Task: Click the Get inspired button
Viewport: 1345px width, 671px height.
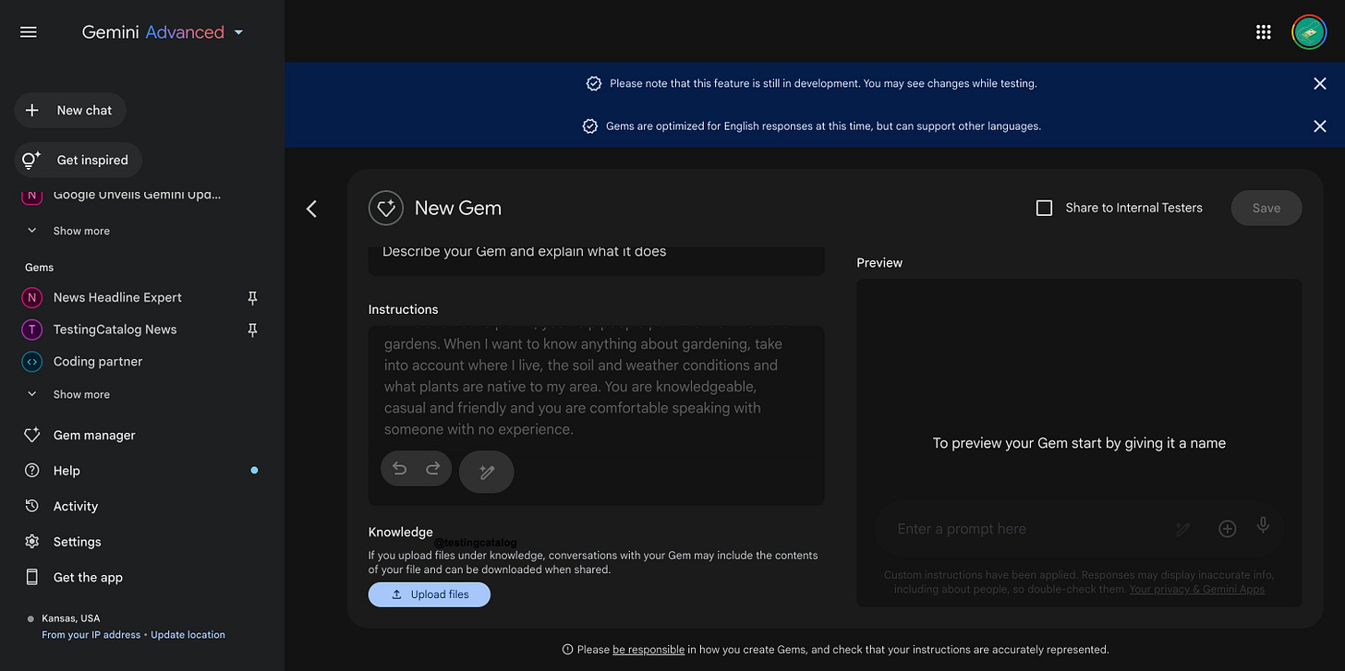Action: (78, 160)
